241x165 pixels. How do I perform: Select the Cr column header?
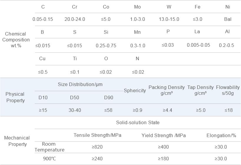click(x=74, y=7)
